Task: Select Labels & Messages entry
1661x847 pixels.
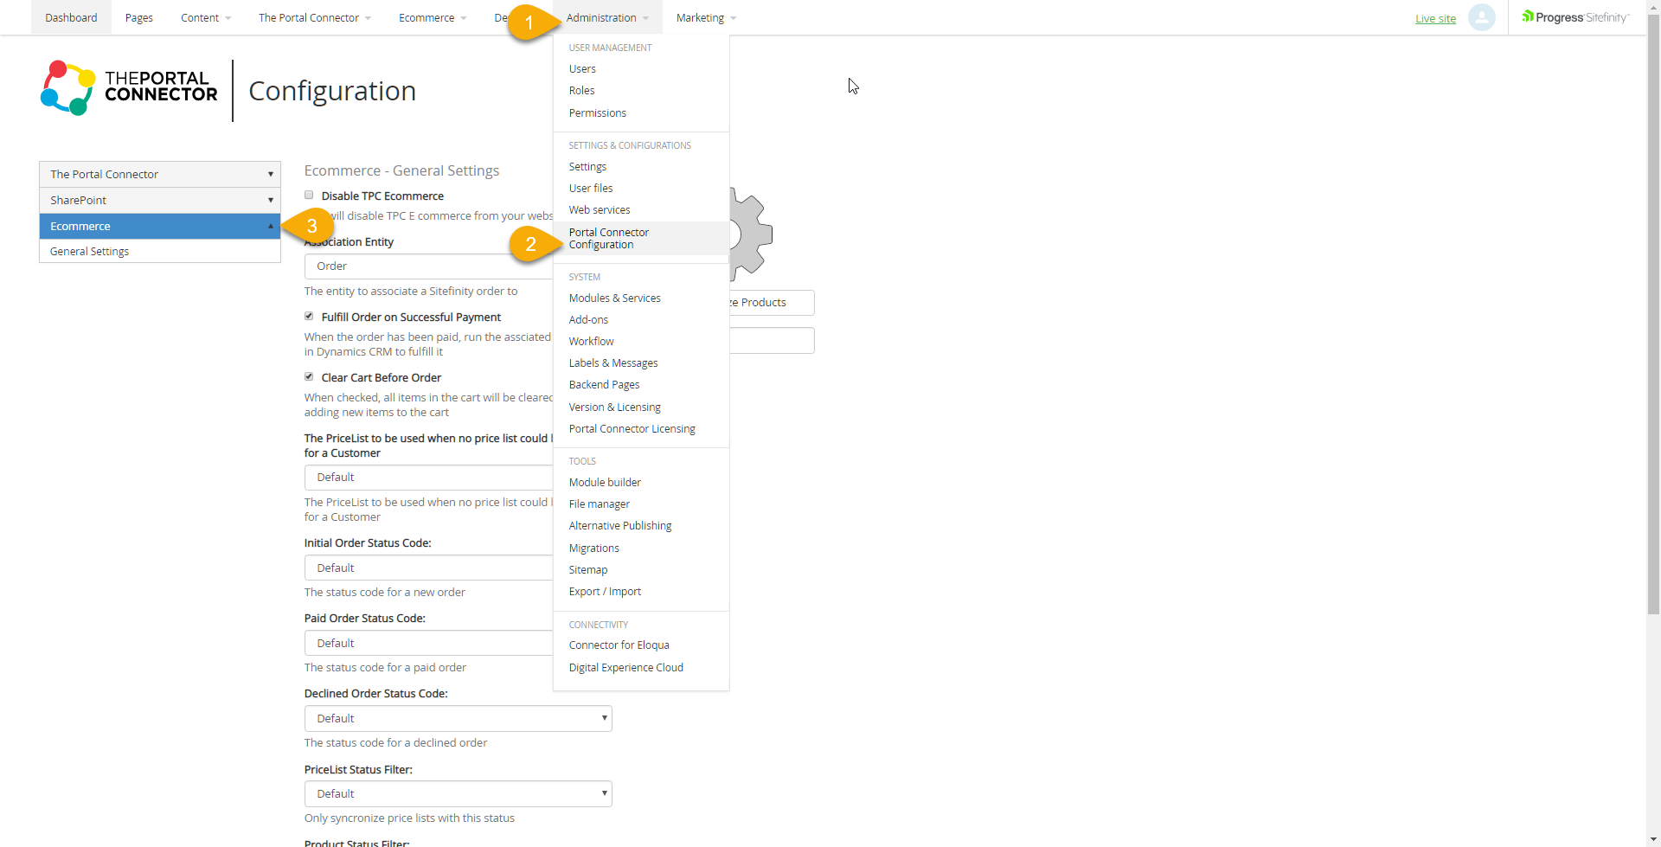Action: coord(613,363)
